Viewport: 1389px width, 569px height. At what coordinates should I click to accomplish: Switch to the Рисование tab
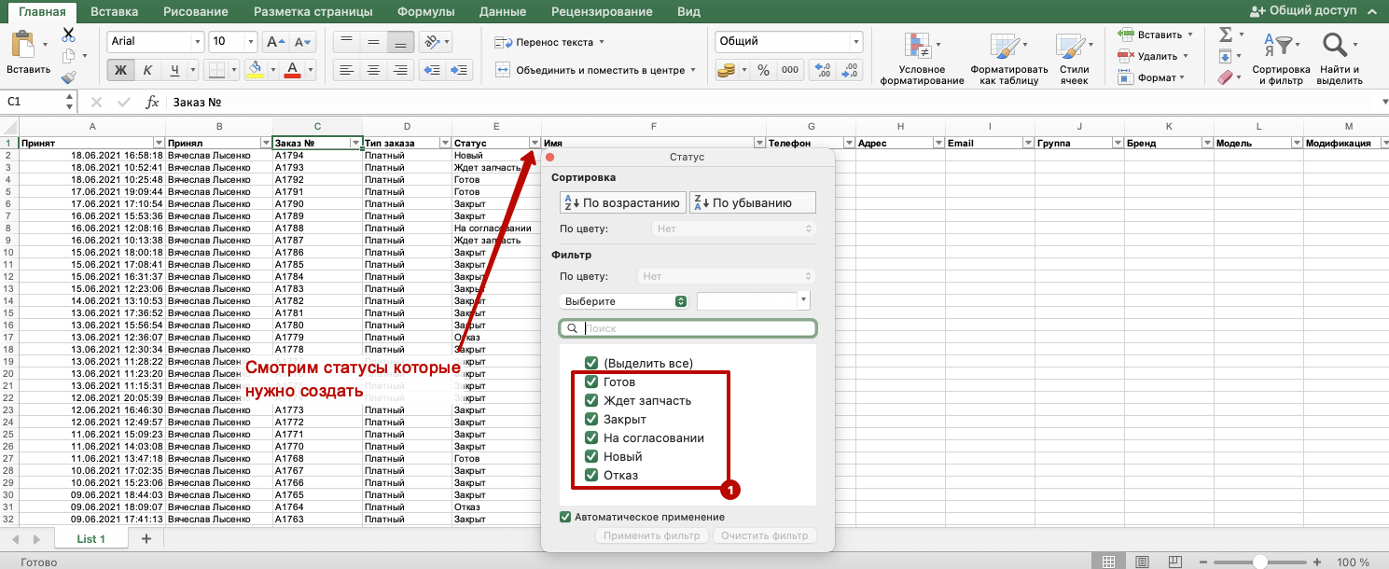(x=196, y=11)
